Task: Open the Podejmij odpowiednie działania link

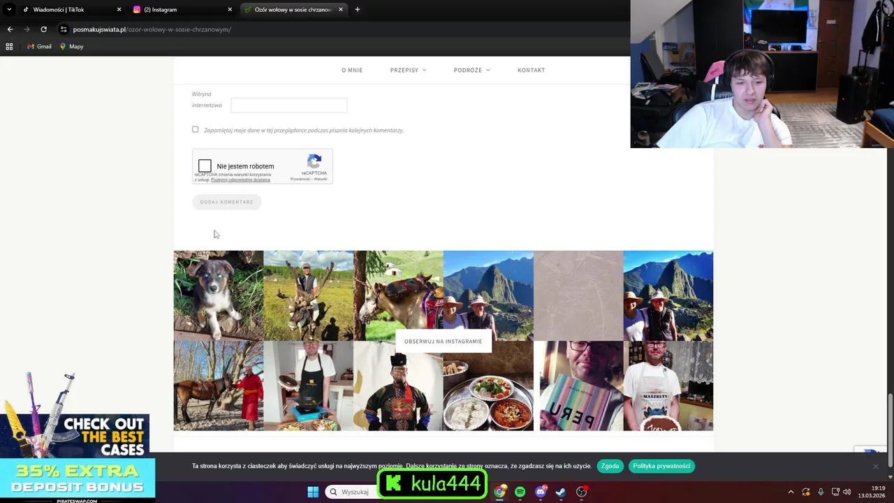Action: [240, 180]
